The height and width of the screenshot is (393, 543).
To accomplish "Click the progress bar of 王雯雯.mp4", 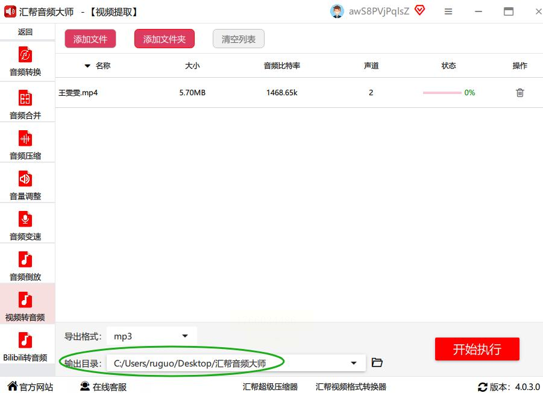I will [x=442, y=93].
